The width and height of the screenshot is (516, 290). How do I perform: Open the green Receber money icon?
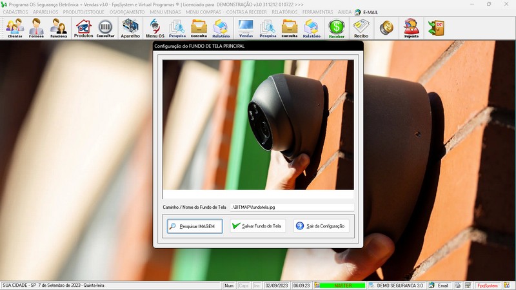click(336, 28)
